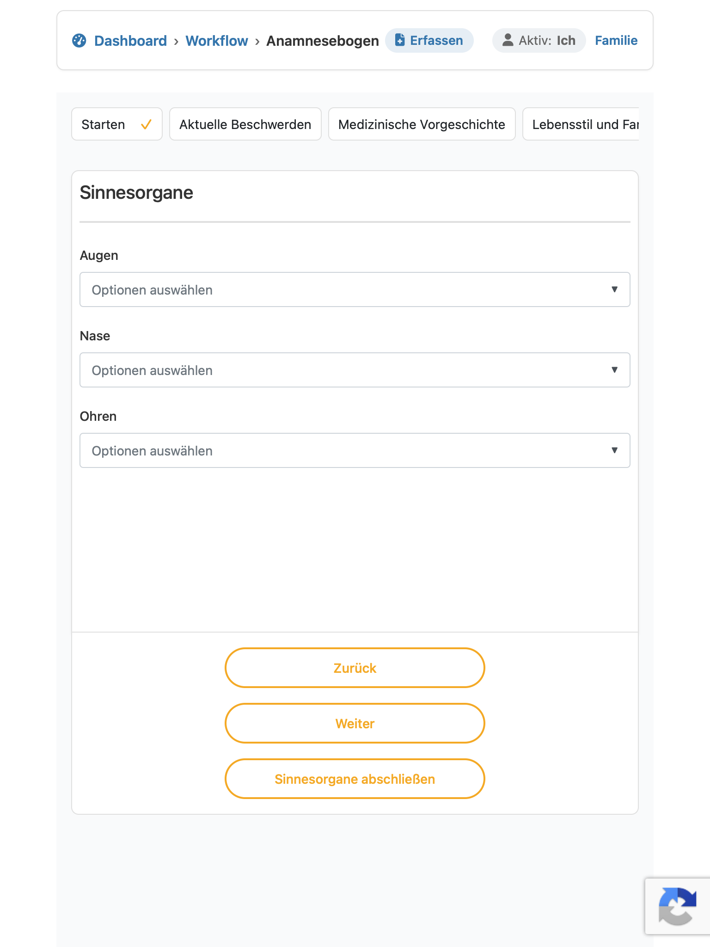Expand the Nase options arrow

[x=614, y=370]
